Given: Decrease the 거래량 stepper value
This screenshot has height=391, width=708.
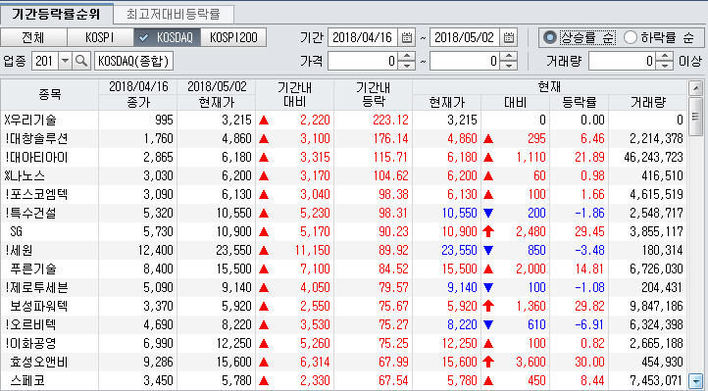Looking at the screenshot, I should point(664,66).
